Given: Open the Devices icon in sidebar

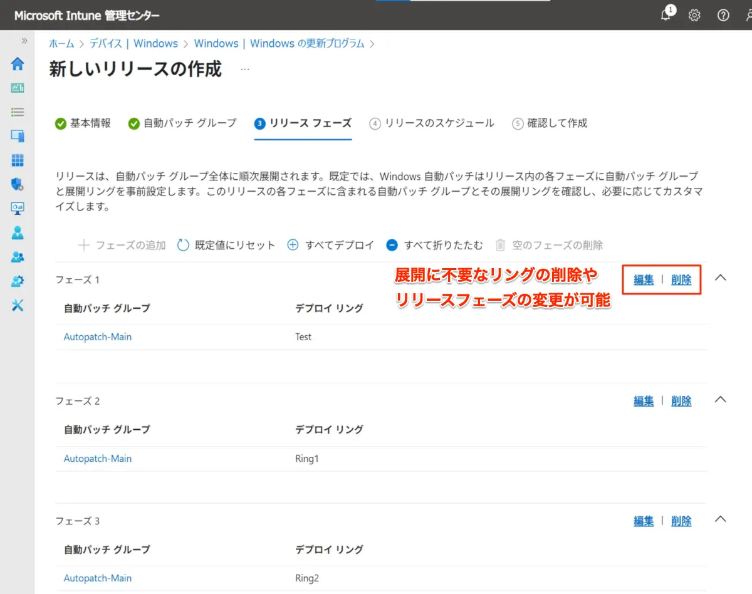Looking at the screenshot, I should click(x=18, y=136).
